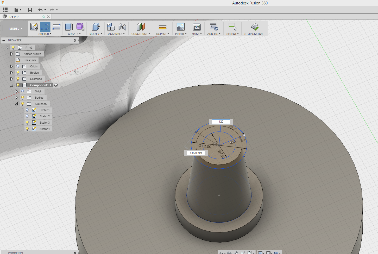This screenshot has width=378, height=254.
Task: Select the Create Form tool icon
Action: click(x=80, y=27)
